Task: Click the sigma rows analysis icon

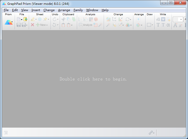Action: (91, 19)
